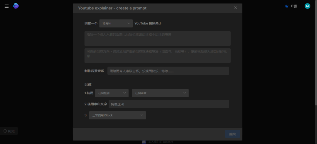Image resolution: width=317 pixels, height=144 pixels.
Task: Expand the 正常使用 iStock dropdown
Action: click(117, 115)
